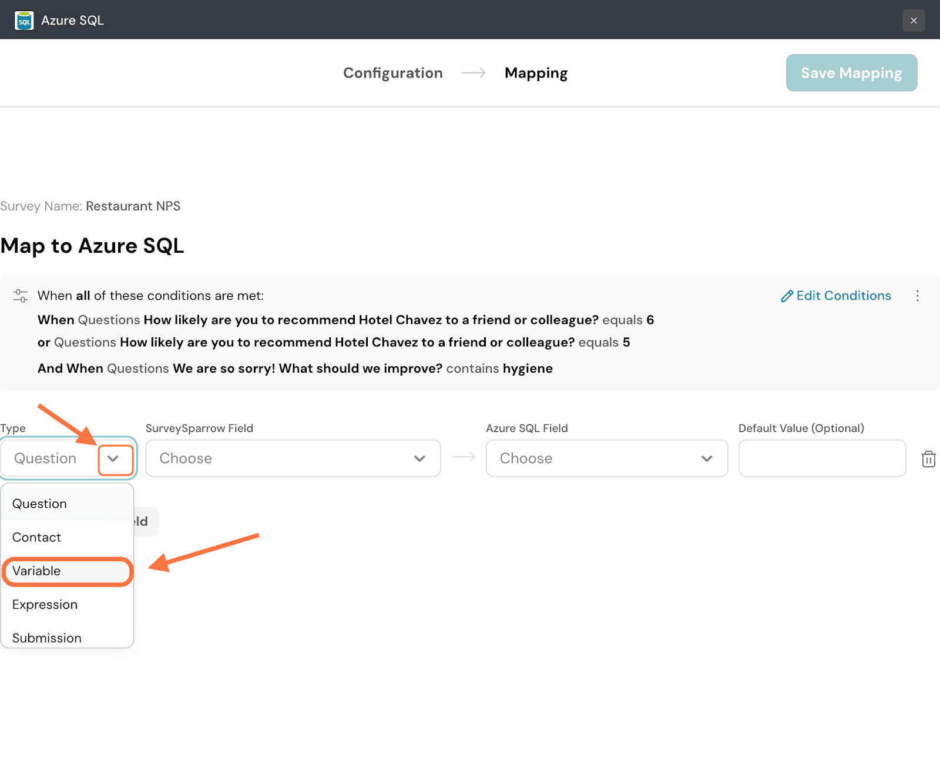Click the Save Mapping button
Screen dimensions: 940x767
[x=851, y=73]
